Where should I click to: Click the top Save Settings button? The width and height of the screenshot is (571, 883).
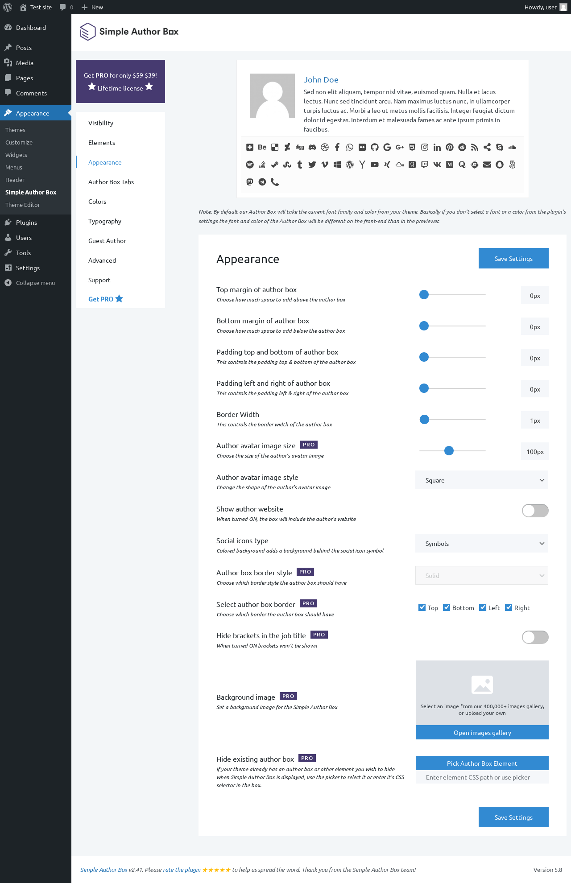pyautogui.click(x=513, y=259)
